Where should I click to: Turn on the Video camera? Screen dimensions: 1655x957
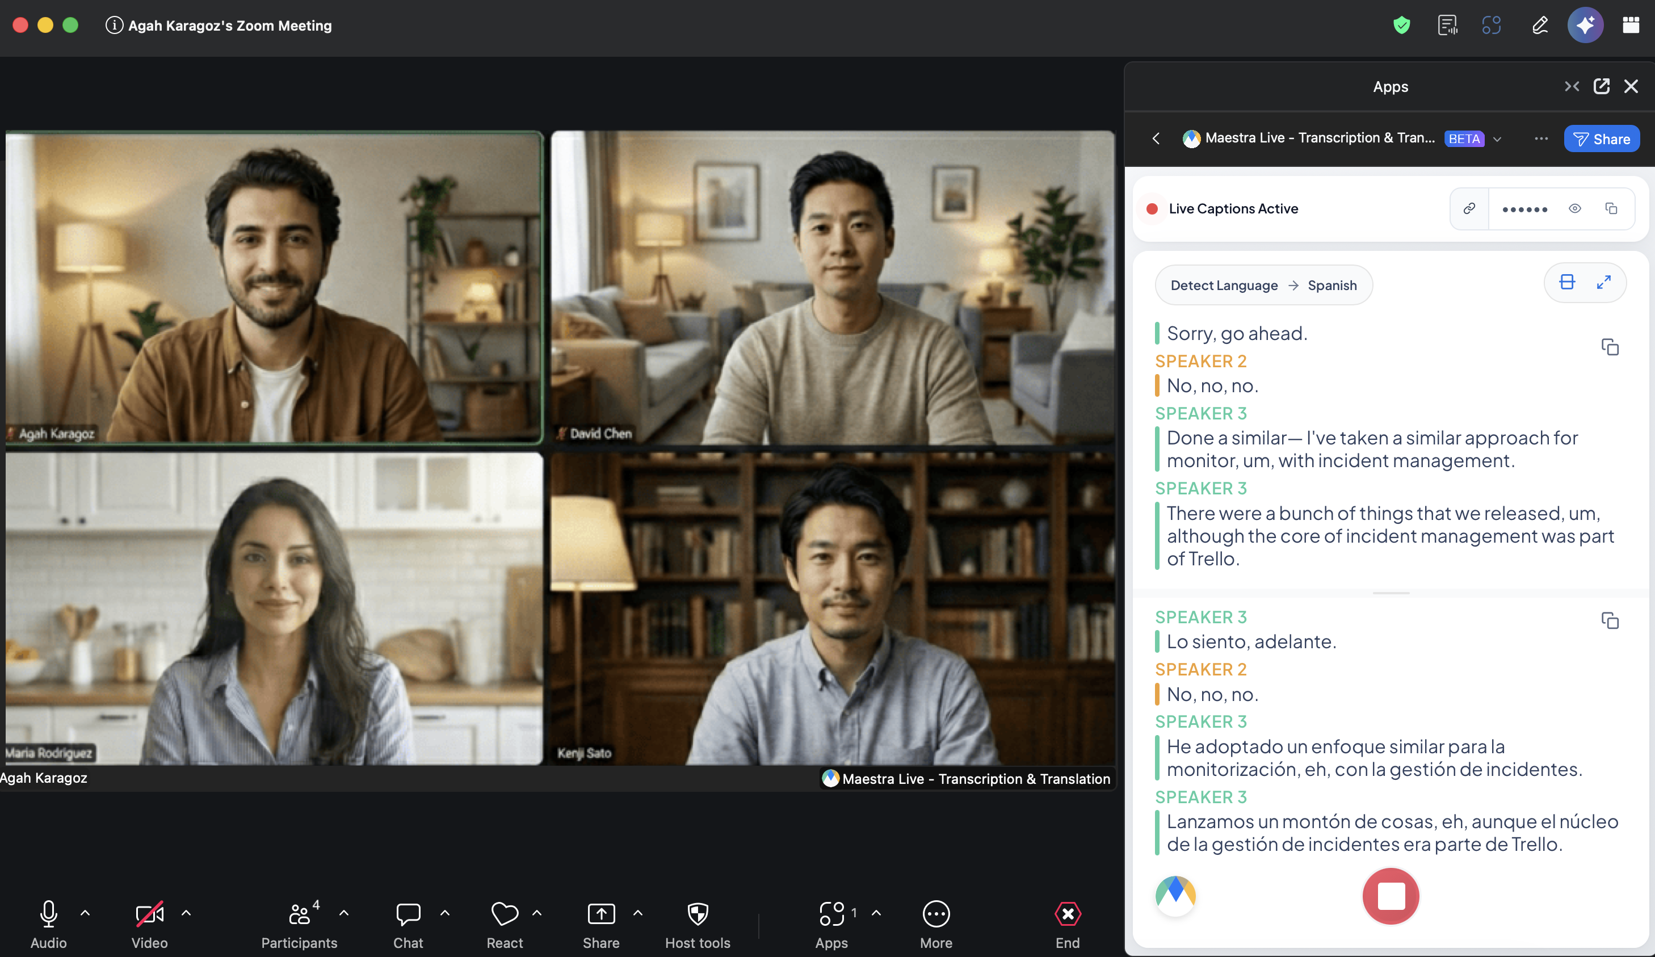149,924
